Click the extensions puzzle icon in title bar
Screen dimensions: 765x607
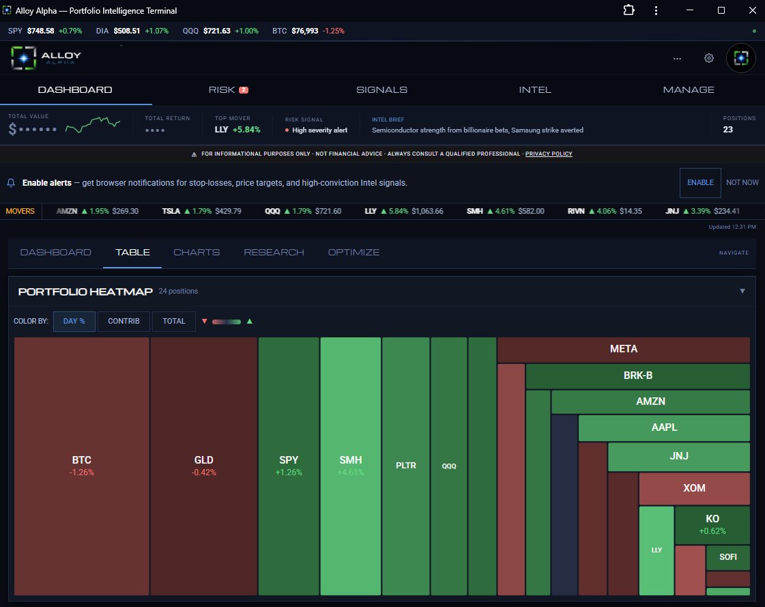pos(629,10)
